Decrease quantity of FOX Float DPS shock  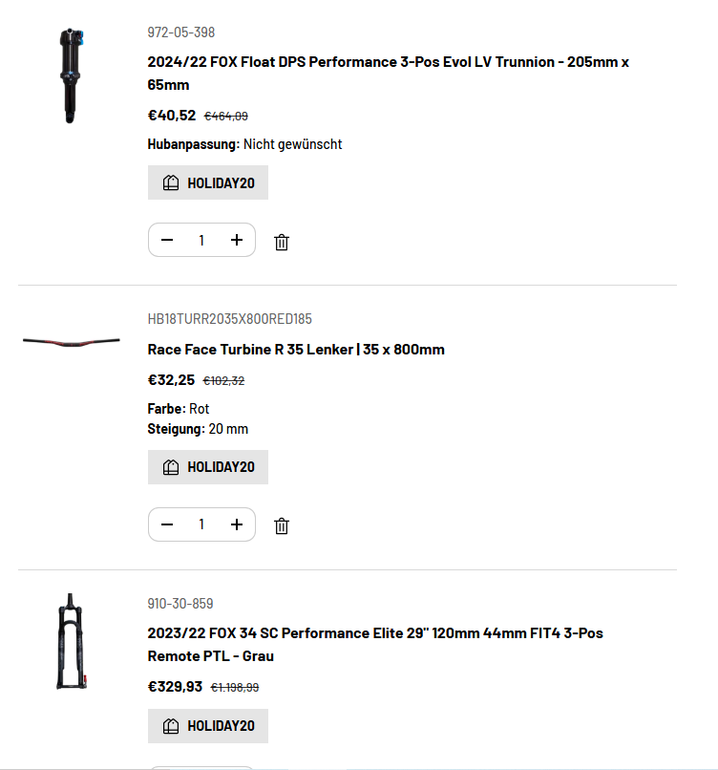pyautogui.click(x=167, y=240)
